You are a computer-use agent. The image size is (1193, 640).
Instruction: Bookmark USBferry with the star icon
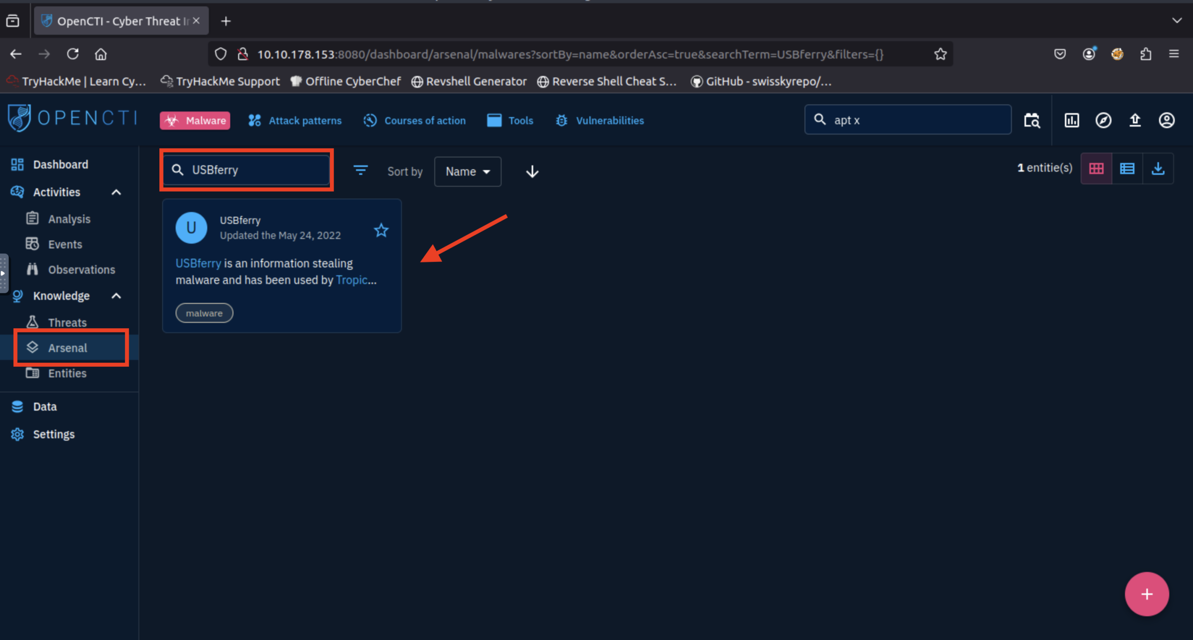(x=381, y=230)
